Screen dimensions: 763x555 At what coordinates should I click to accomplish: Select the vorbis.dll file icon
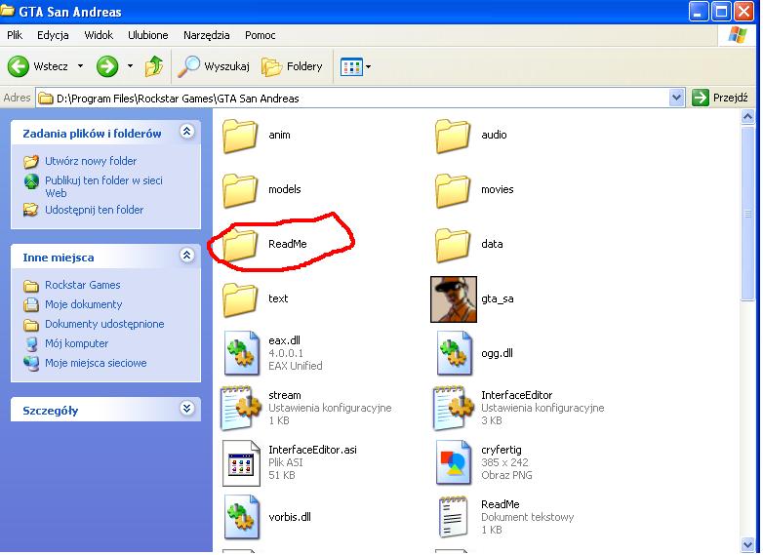pos(241,517)
